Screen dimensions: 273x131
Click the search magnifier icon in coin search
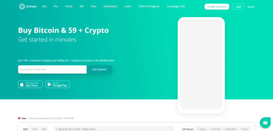point(57,129)
